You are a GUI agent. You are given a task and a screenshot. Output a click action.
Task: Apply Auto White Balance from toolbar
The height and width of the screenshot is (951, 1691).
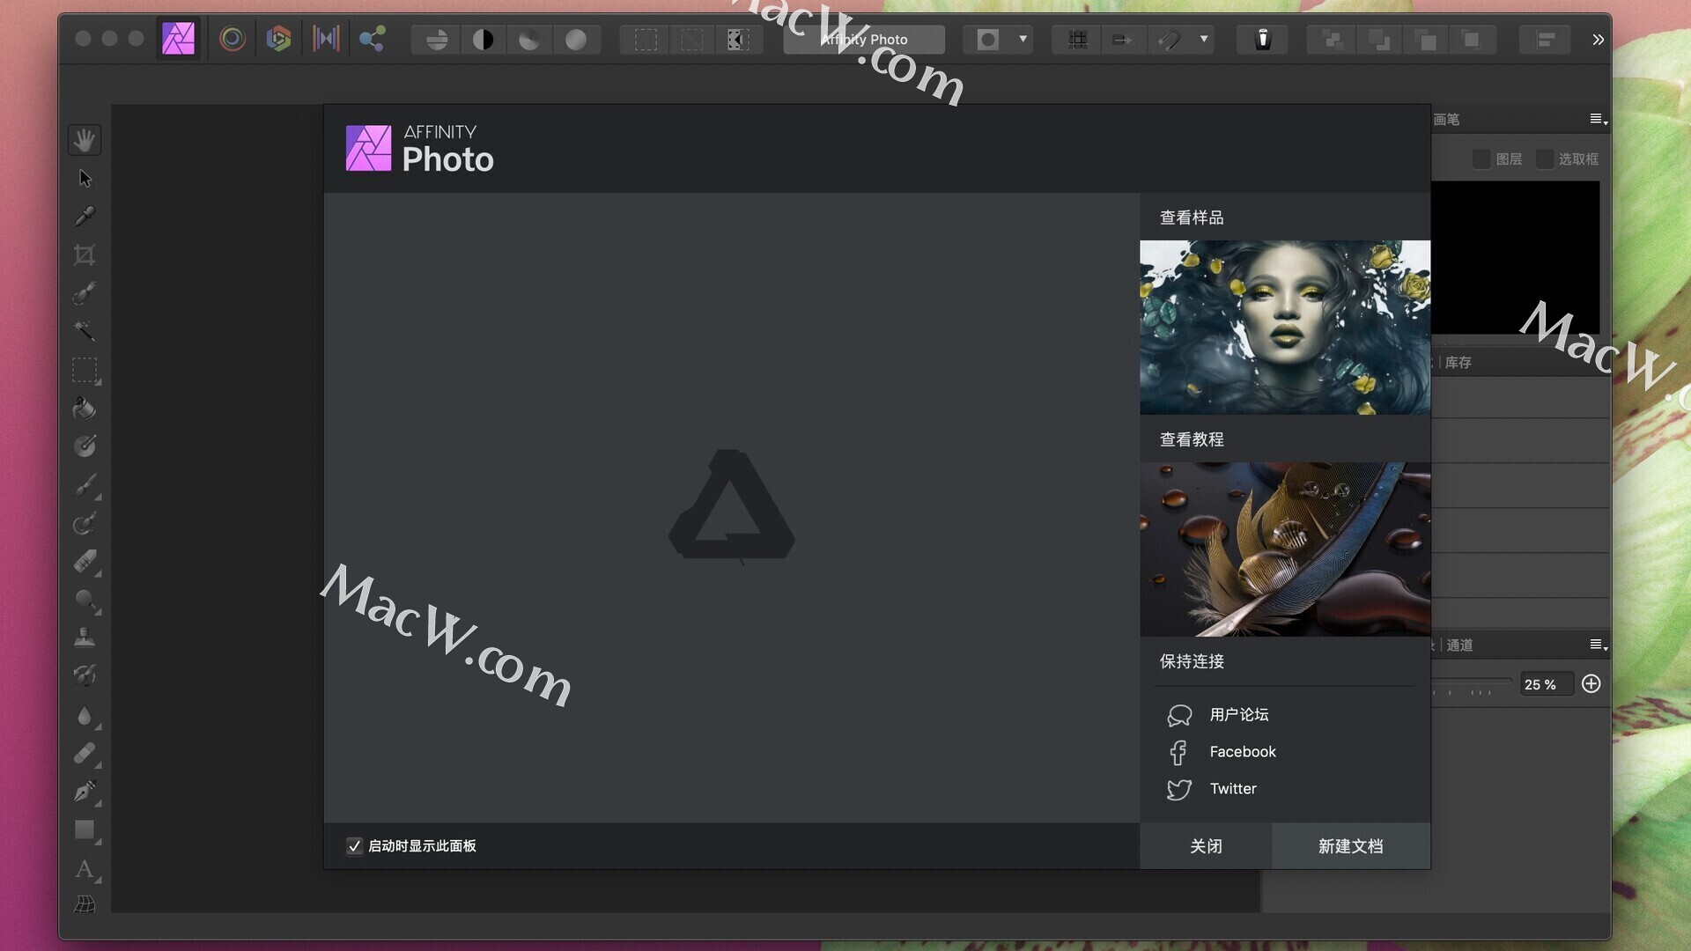click(576, 40)
